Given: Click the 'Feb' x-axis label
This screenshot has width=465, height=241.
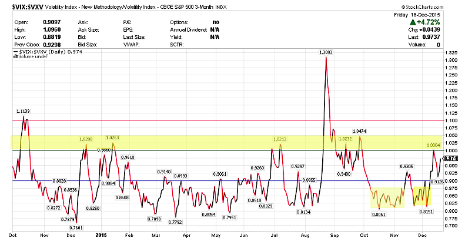Looking at the screenshot, I should click(x=129, y=235).
